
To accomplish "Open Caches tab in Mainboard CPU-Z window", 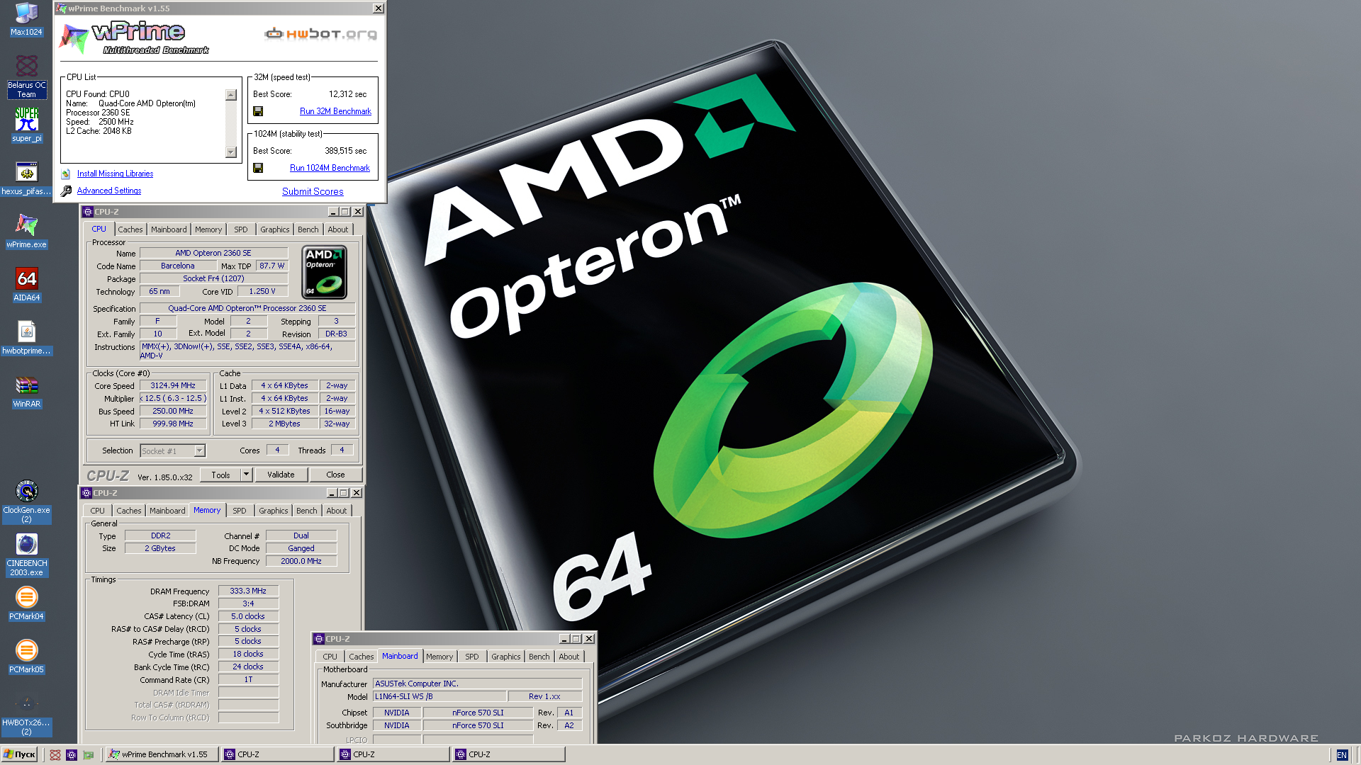I will [361, 657].
